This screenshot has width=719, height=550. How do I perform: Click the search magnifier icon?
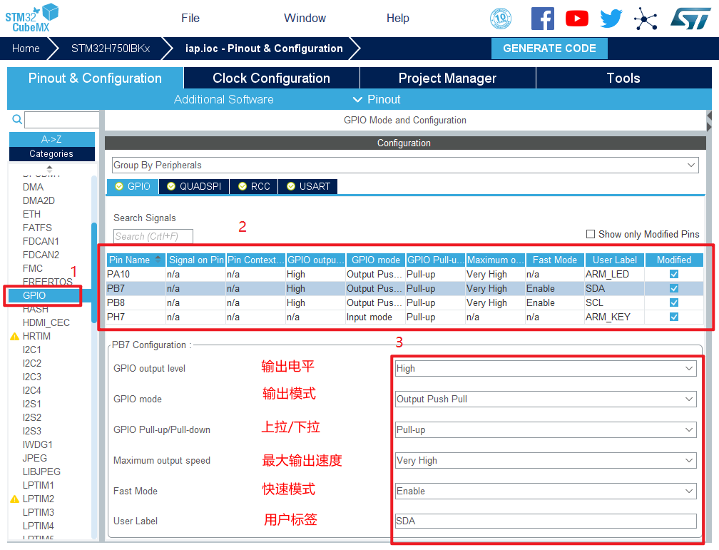point(17,120)
